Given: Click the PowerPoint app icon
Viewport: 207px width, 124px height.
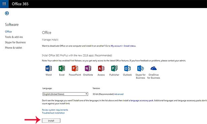Looking at the screenshot, I should click(75, 68).
